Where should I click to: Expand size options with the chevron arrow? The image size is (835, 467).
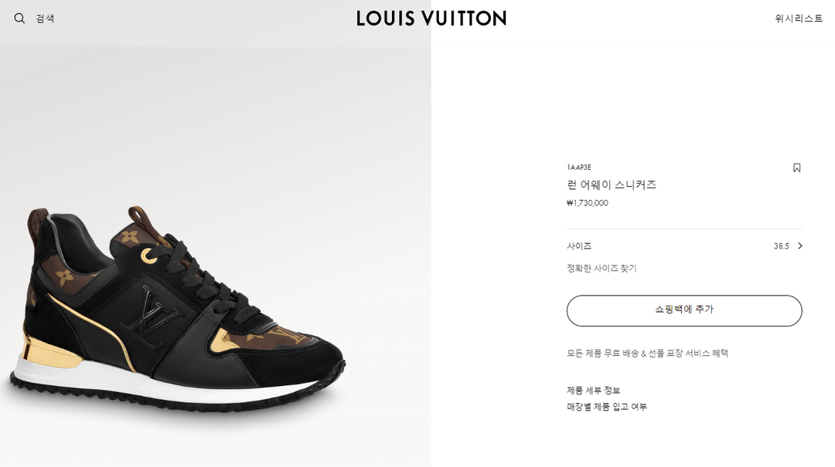tap(800, 245)
